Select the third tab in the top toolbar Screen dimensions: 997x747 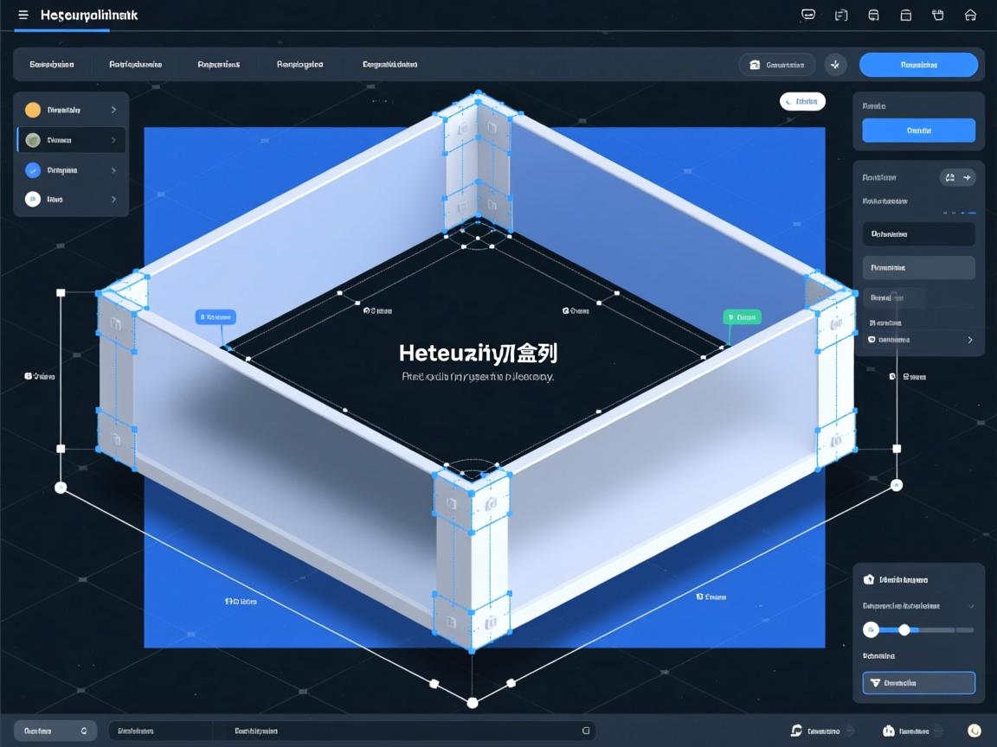(218, 65)
